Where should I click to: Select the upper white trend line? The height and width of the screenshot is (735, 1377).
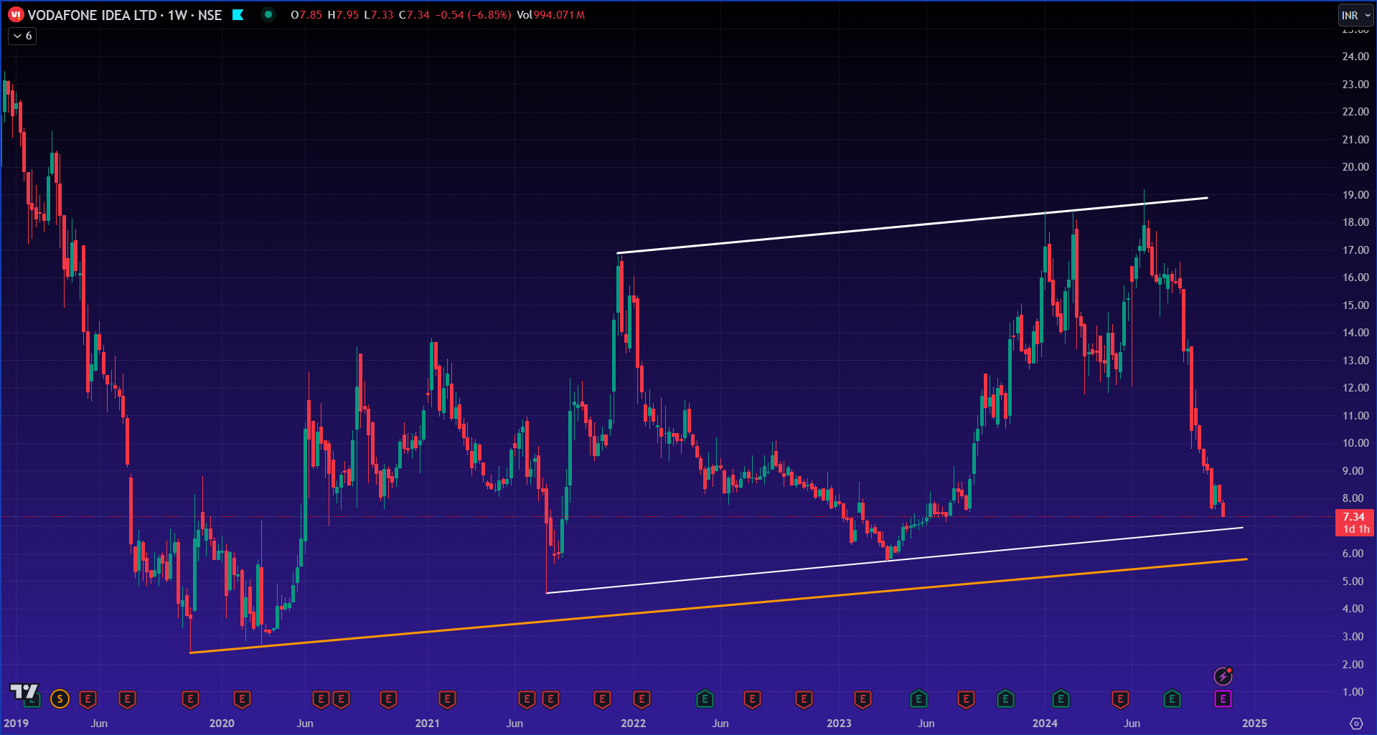pyautogui.click(x=911, y=225)
